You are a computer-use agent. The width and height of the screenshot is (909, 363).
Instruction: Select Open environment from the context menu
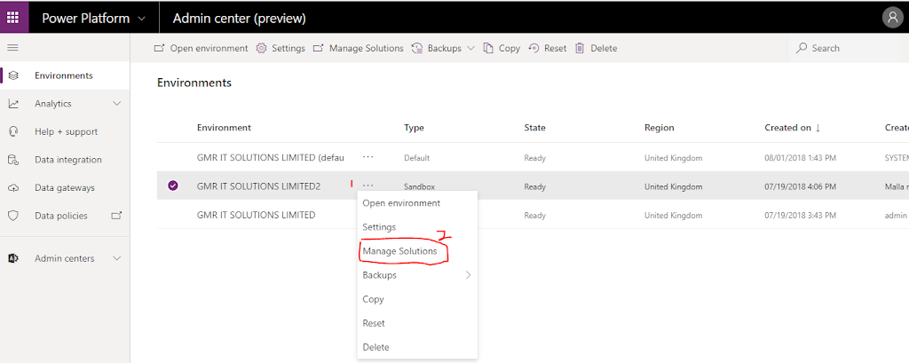417,203
